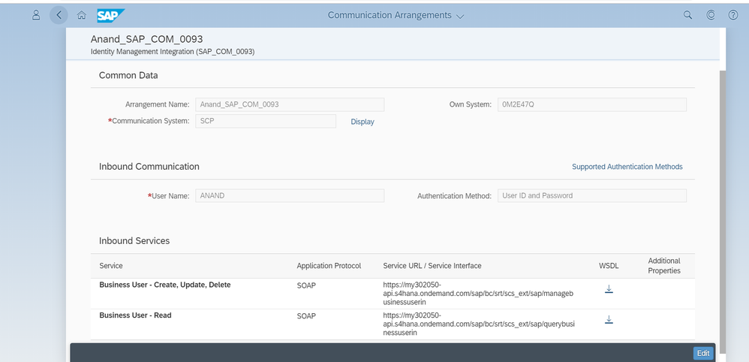The height and width of the screenshot is (362, 749).
Task: Click the Communication System field
Action: coord(265,121)
